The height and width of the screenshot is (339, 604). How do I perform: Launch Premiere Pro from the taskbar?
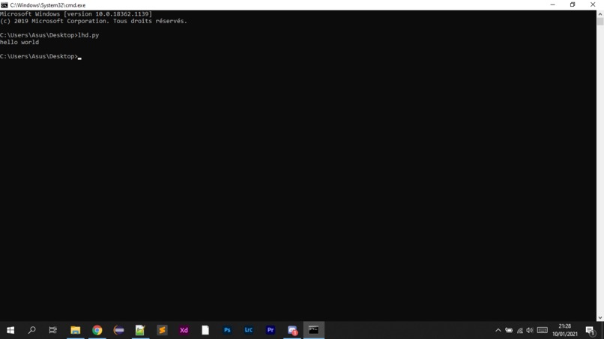tap(271, 330)
